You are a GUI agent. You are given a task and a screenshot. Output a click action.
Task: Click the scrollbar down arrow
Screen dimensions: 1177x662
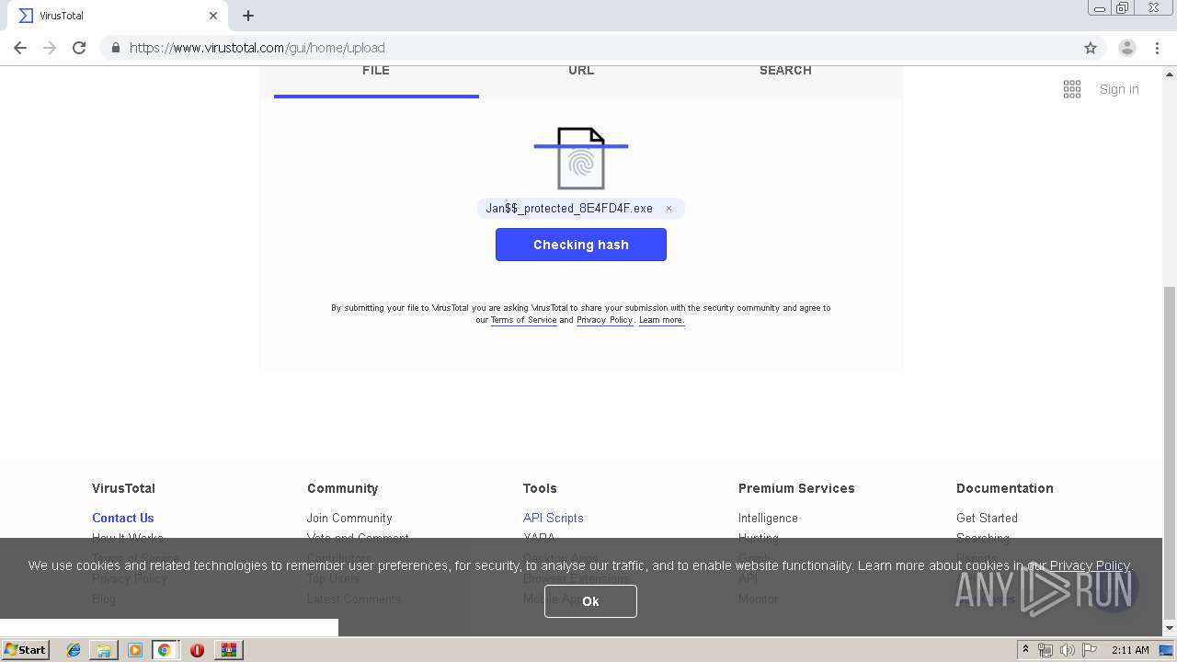coord(1170,628)
